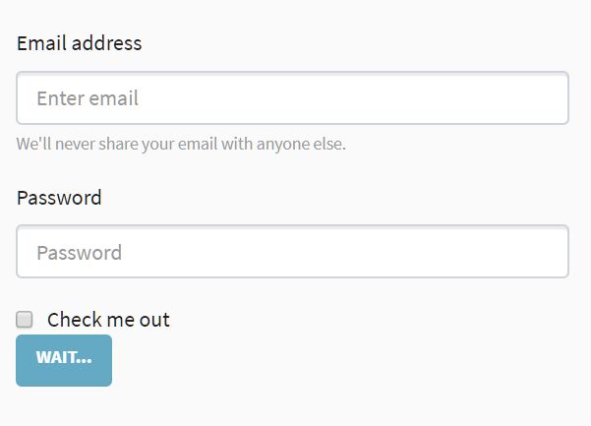Click the WAIT... text on the button
The image size is (591, 426).
tap(64, 357)
